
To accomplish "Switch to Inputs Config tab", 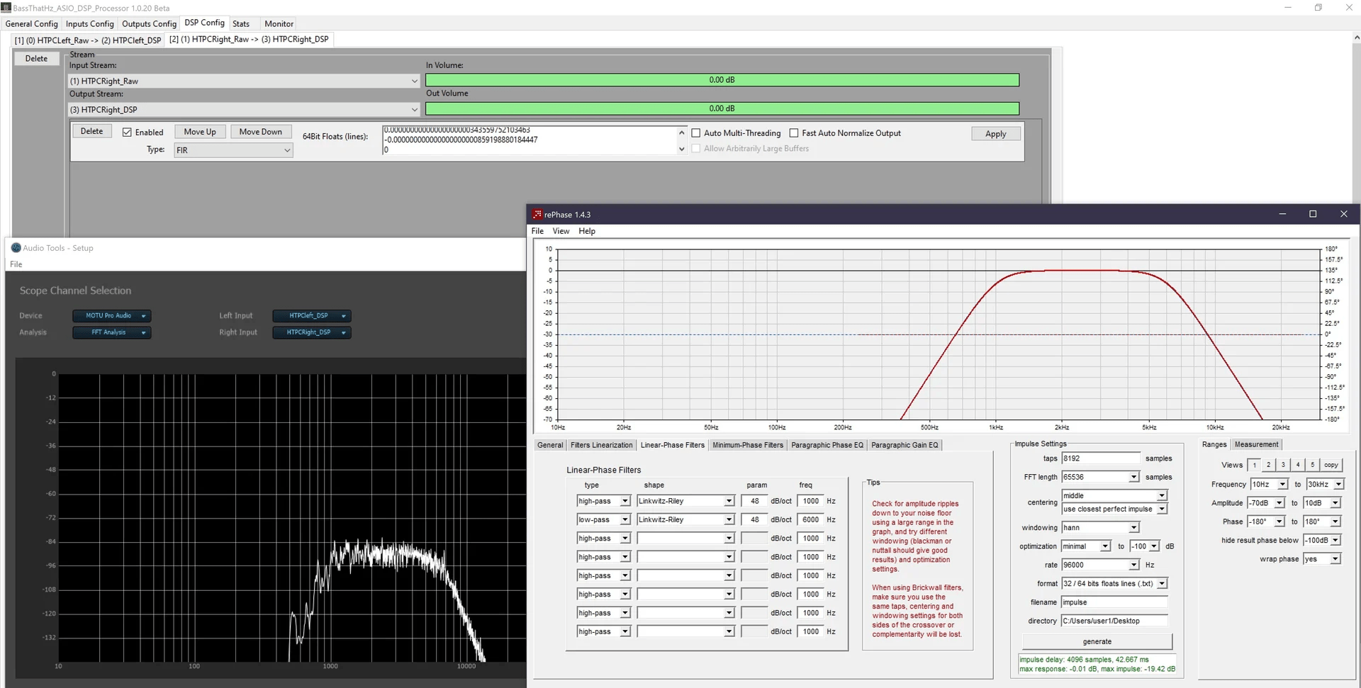I will click(90, 24).
